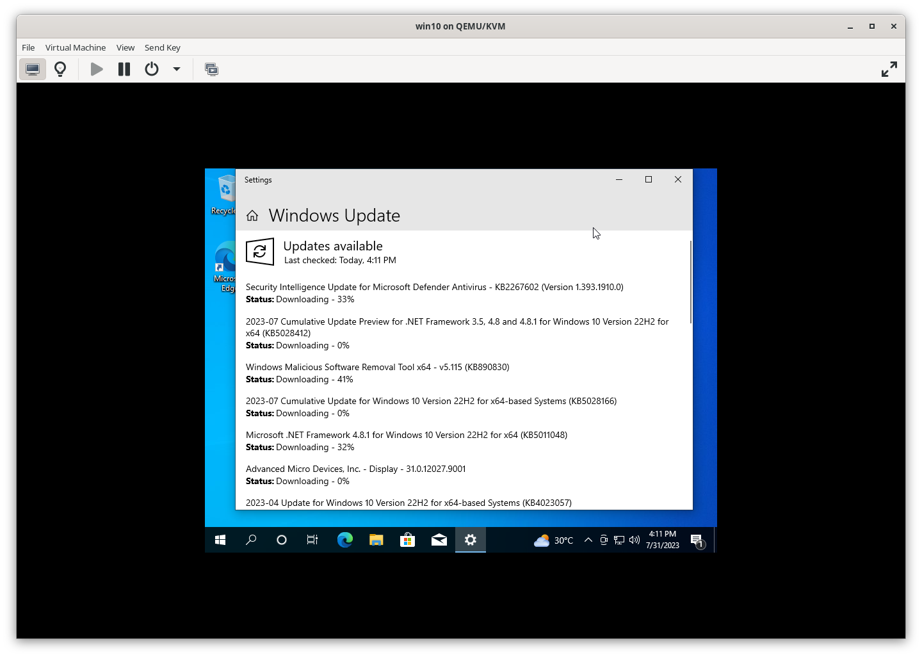922x657 pixels.
Task: Select the Recycle Bin desktop icon
Action: coord(223,195)
